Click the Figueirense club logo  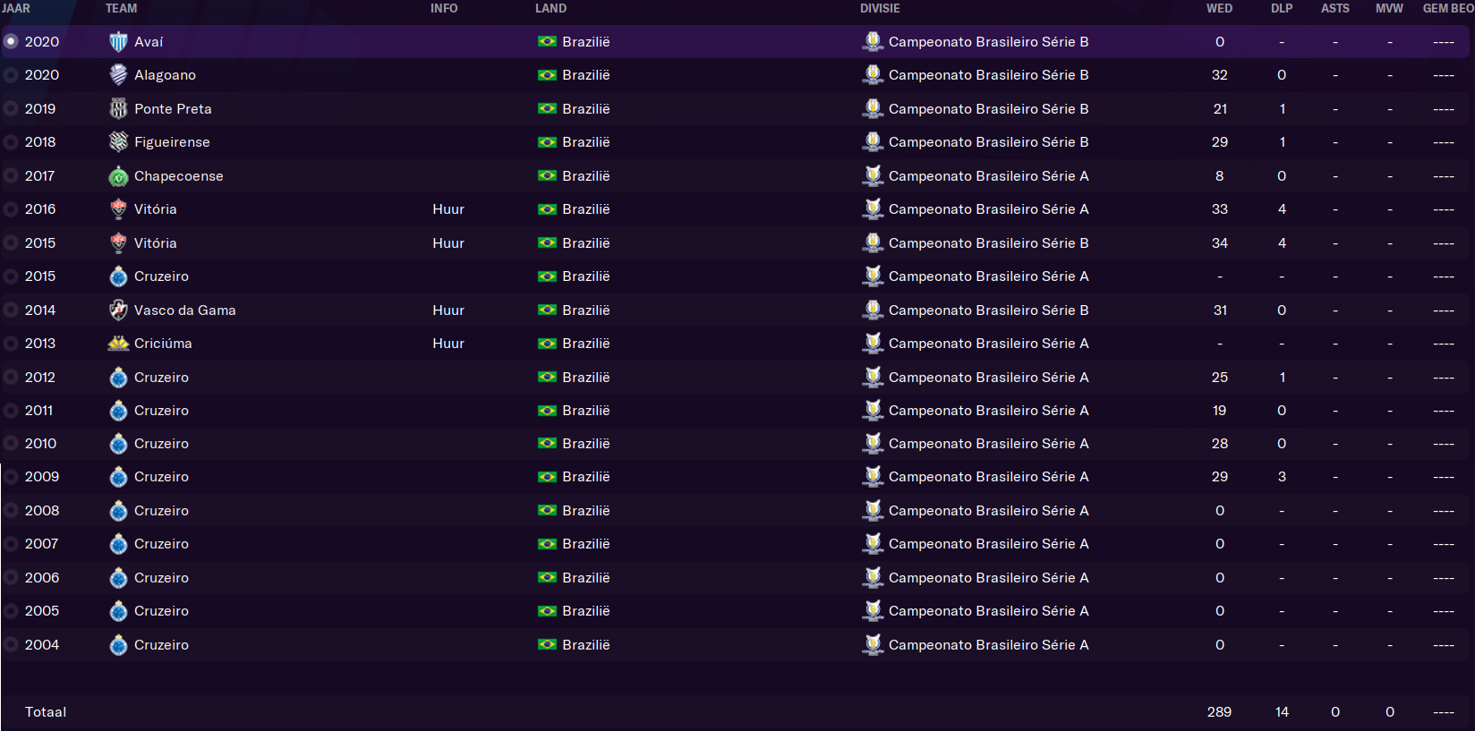click(x=118, y=142)
